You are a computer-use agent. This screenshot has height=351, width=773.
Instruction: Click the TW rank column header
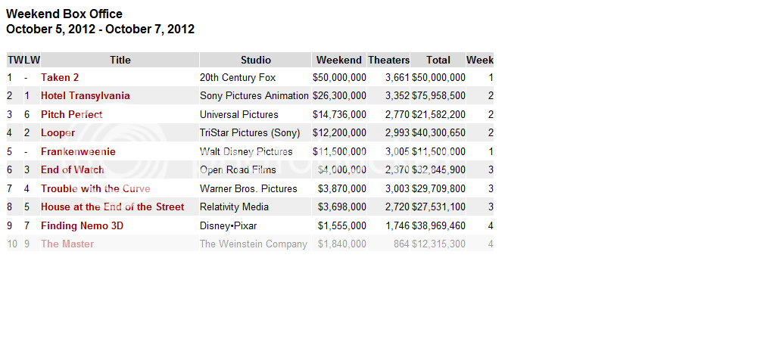click(x=14, y=60)
